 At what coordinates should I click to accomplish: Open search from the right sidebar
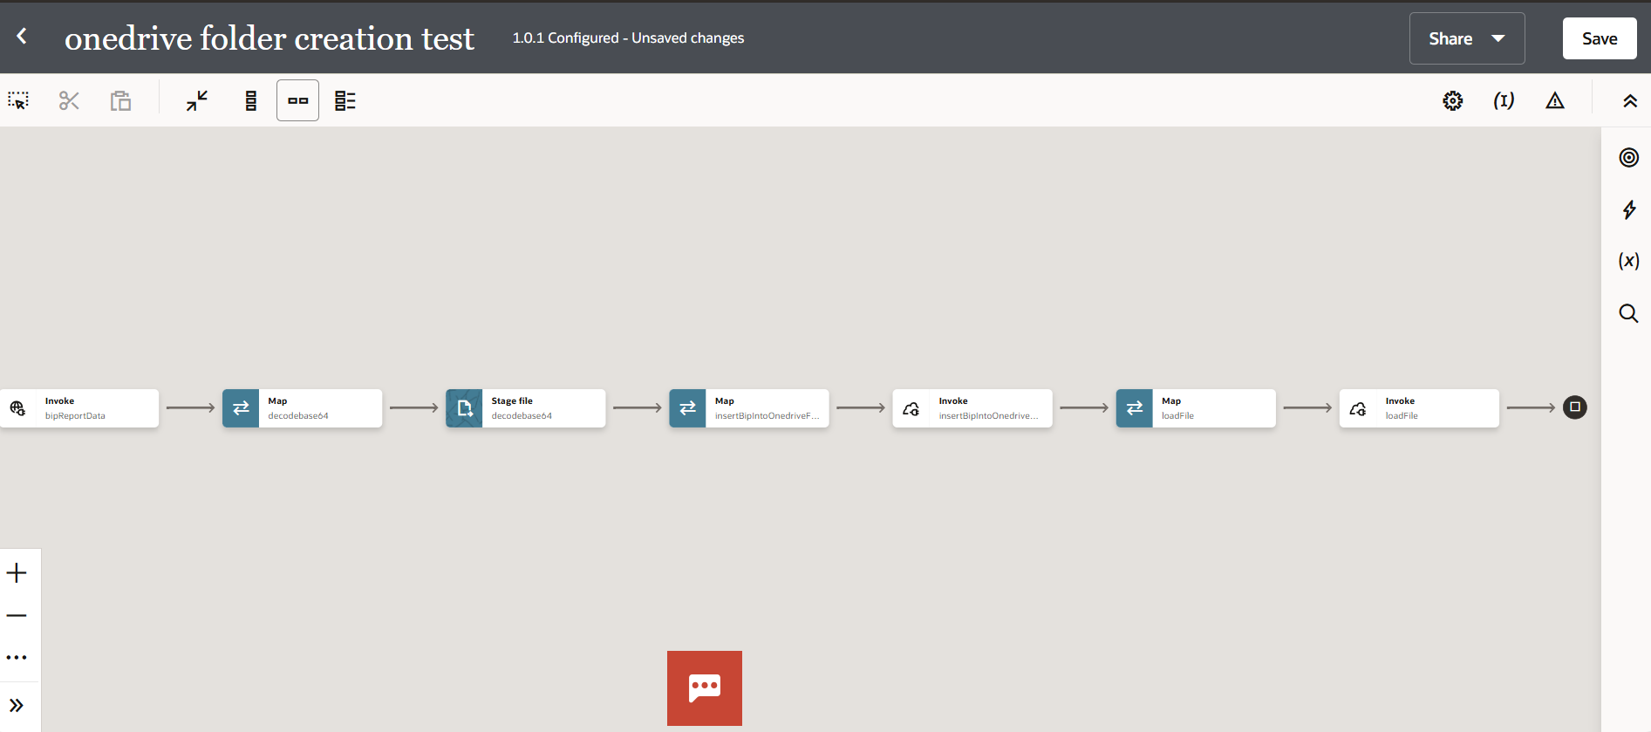pos(1628,313)
